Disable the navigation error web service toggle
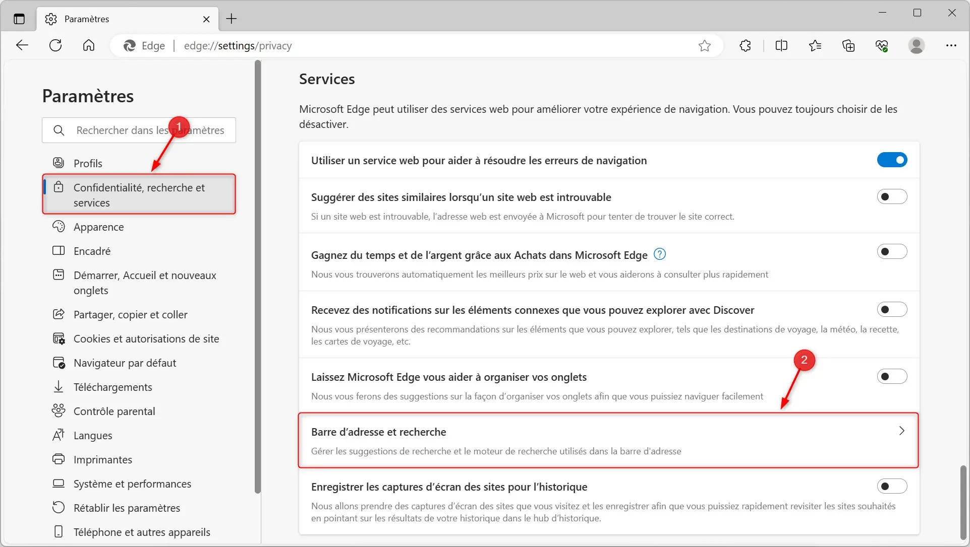This screenshot has height=547, width=970. [x=892, y=160]
